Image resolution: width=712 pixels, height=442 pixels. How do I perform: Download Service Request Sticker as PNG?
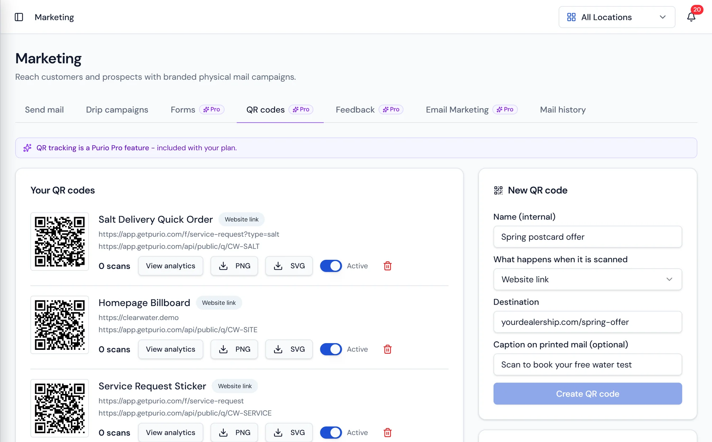234,432
